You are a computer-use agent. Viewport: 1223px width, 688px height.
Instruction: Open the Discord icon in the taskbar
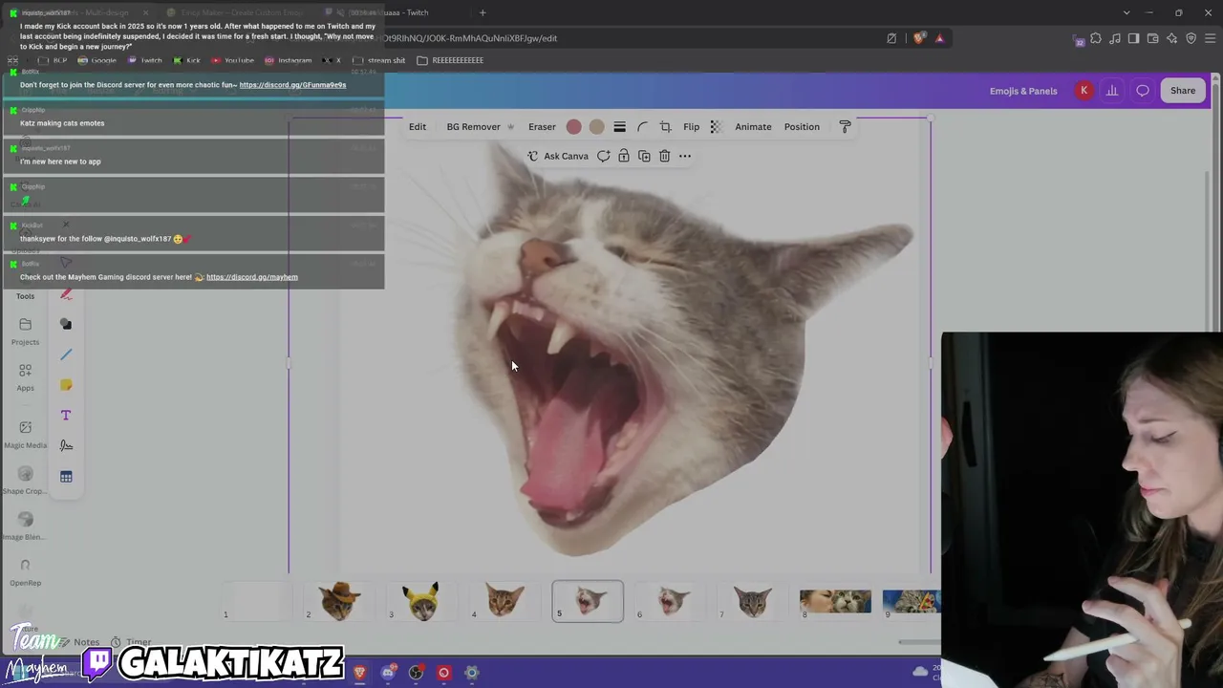pos(388,673)
